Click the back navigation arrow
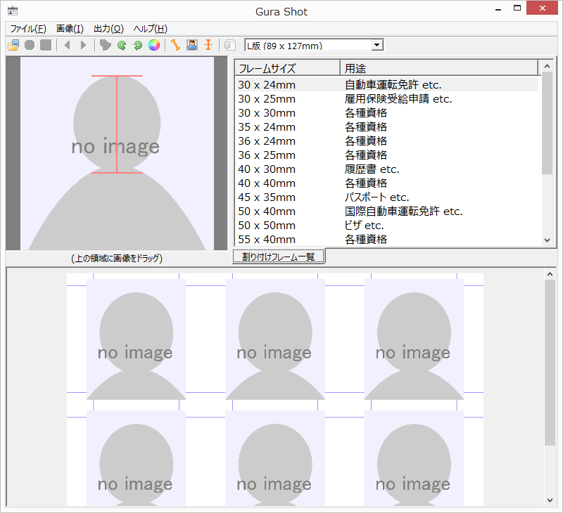This screenshot has width=563, height=513. tap(67, 45)
